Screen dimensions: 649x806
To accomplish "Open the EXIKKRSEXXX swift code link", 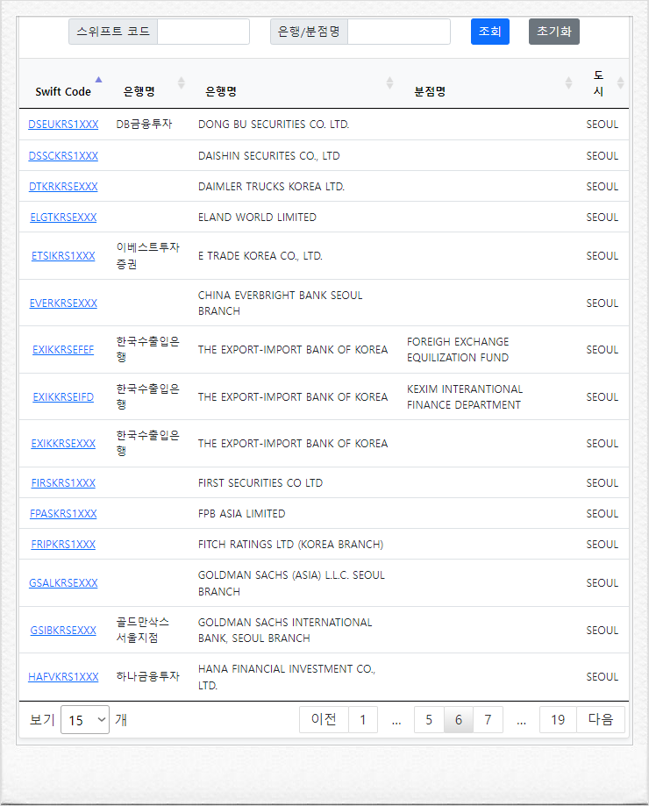I will (x=63, y=444).
